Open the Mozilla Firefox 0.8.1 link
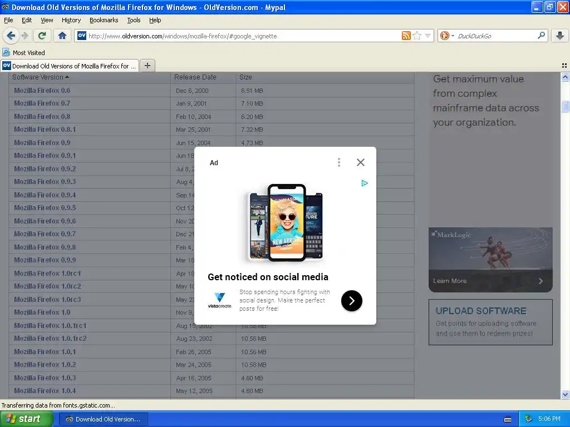Viewport: 570px width, 427px height. (x=45, y=129)
